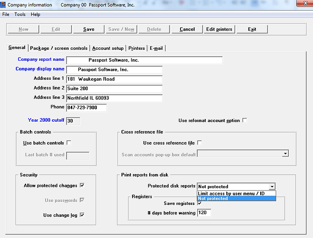Toggle Use passwords checkbox
313x238 pixels.
click(82, 200)
